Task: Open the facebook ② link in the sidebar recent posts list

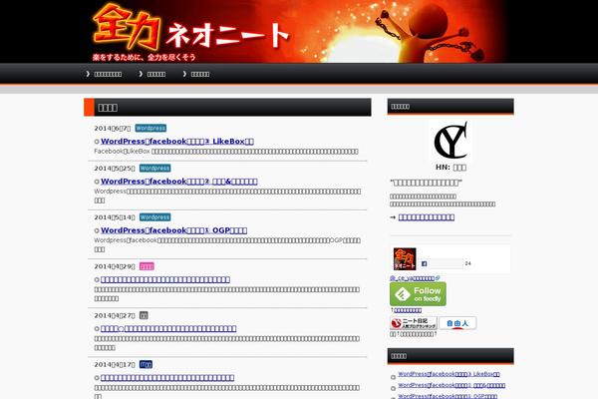Action: pos(451,386)
